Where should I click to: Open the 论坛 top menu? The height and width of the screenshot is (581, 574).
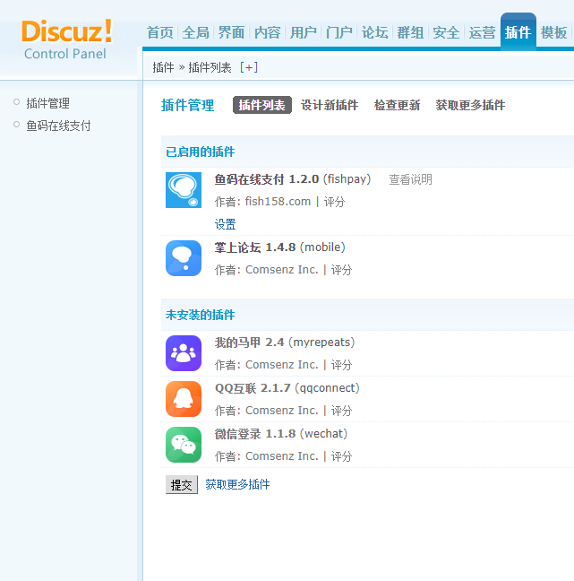pos(375,32)
